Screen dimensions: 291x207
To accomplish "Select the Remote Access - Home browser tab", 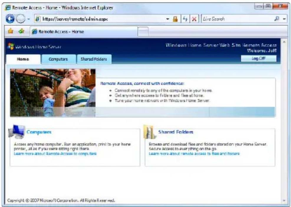I will 84,32.
